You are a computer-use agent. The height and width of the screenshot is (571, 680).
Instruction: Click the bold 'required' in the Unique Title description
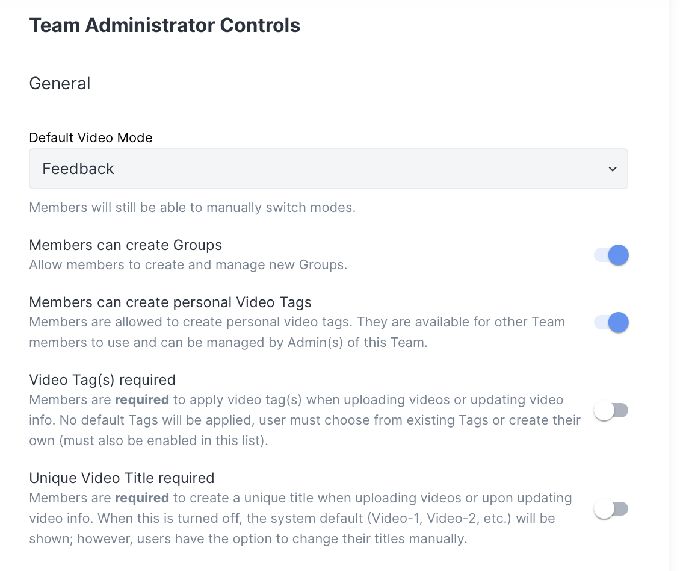[x=142, y=498]
